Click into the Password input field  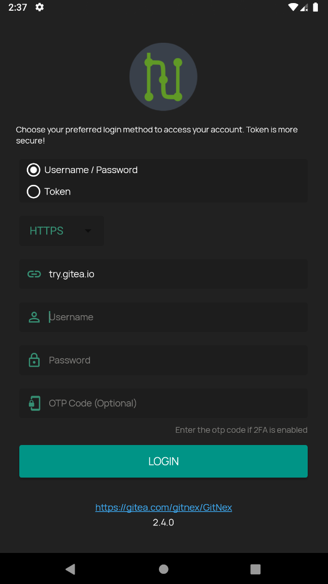pos(173,360)
